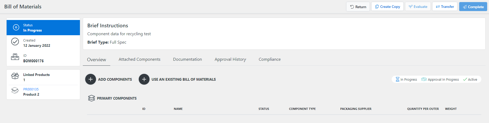The width and height of the screenshot is (489, 123).
Task: Click the Return button
Action: (x=358, y=7)
